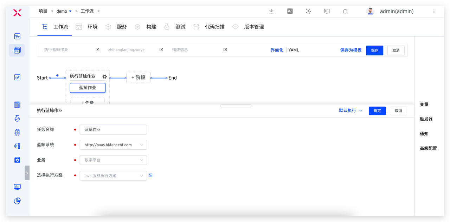Viewport: 450px width, 222px height.
Task: Expand the left sidebar with arrow handle
Action: (27, 173)
